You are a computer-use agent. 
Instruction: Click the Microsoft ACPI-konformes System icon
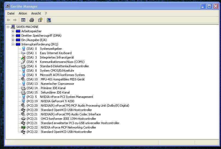(23, 75)
